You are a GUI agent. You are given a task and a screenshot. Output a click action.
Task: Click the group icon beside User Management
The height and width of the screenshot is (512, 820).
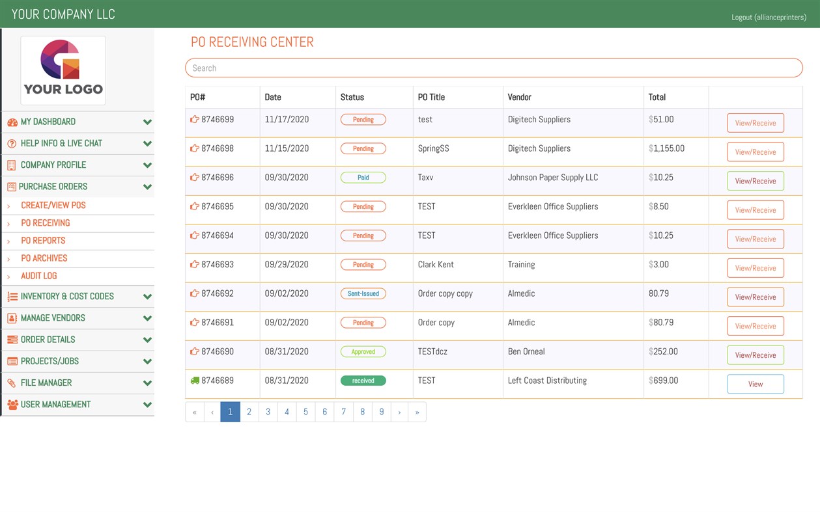(12, 404)
